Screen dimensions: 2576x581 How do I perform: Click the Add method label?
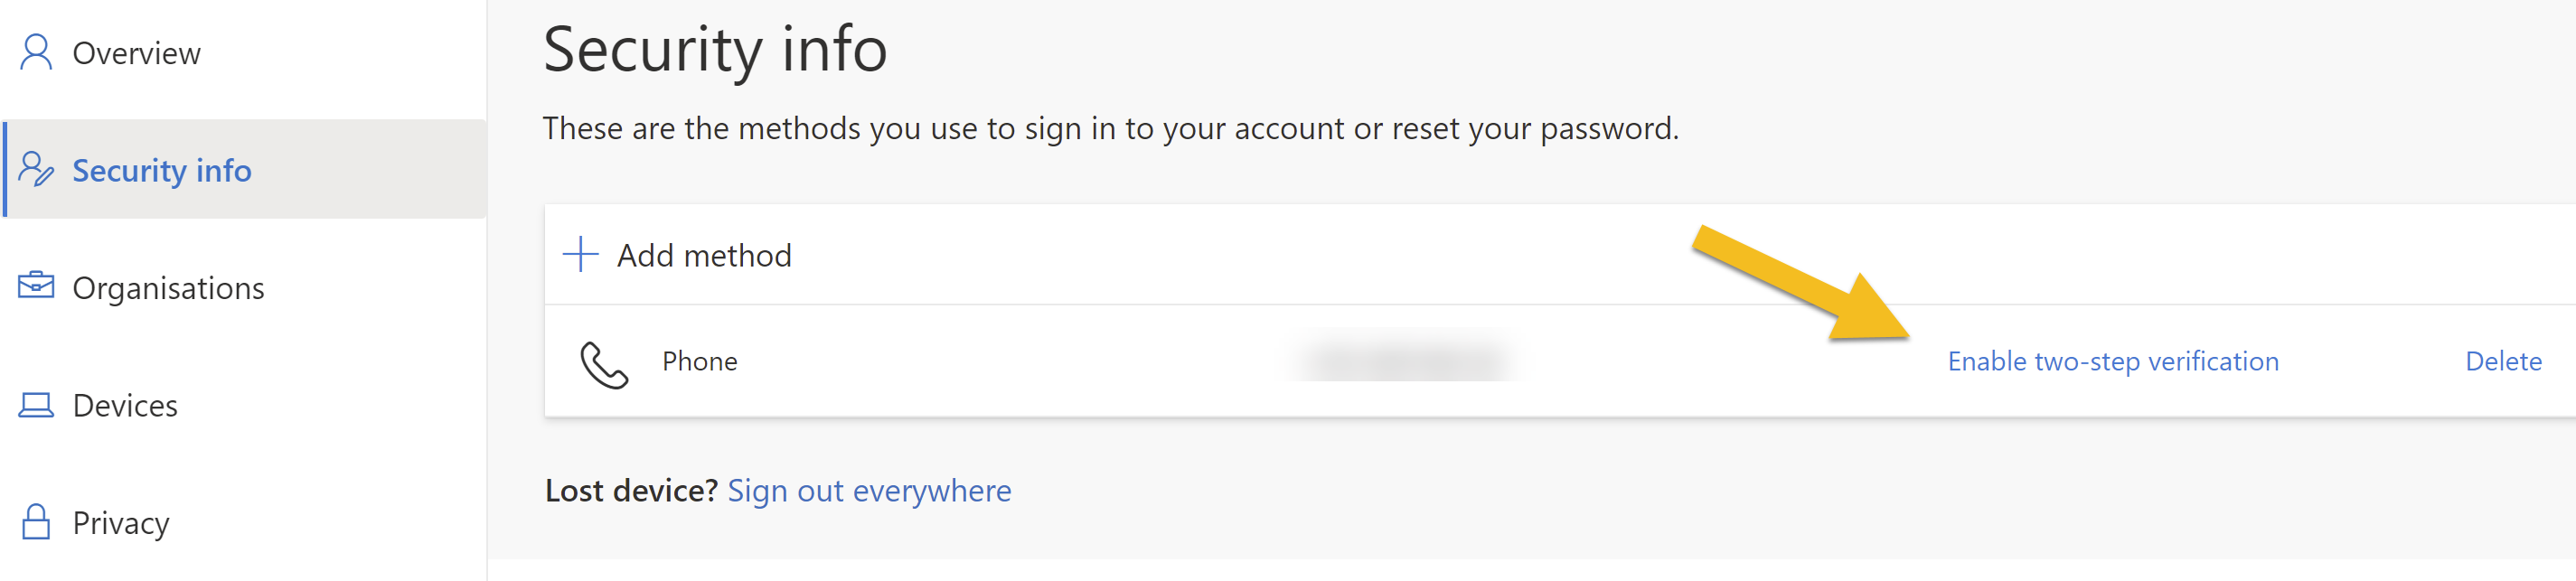pos(704,256)
